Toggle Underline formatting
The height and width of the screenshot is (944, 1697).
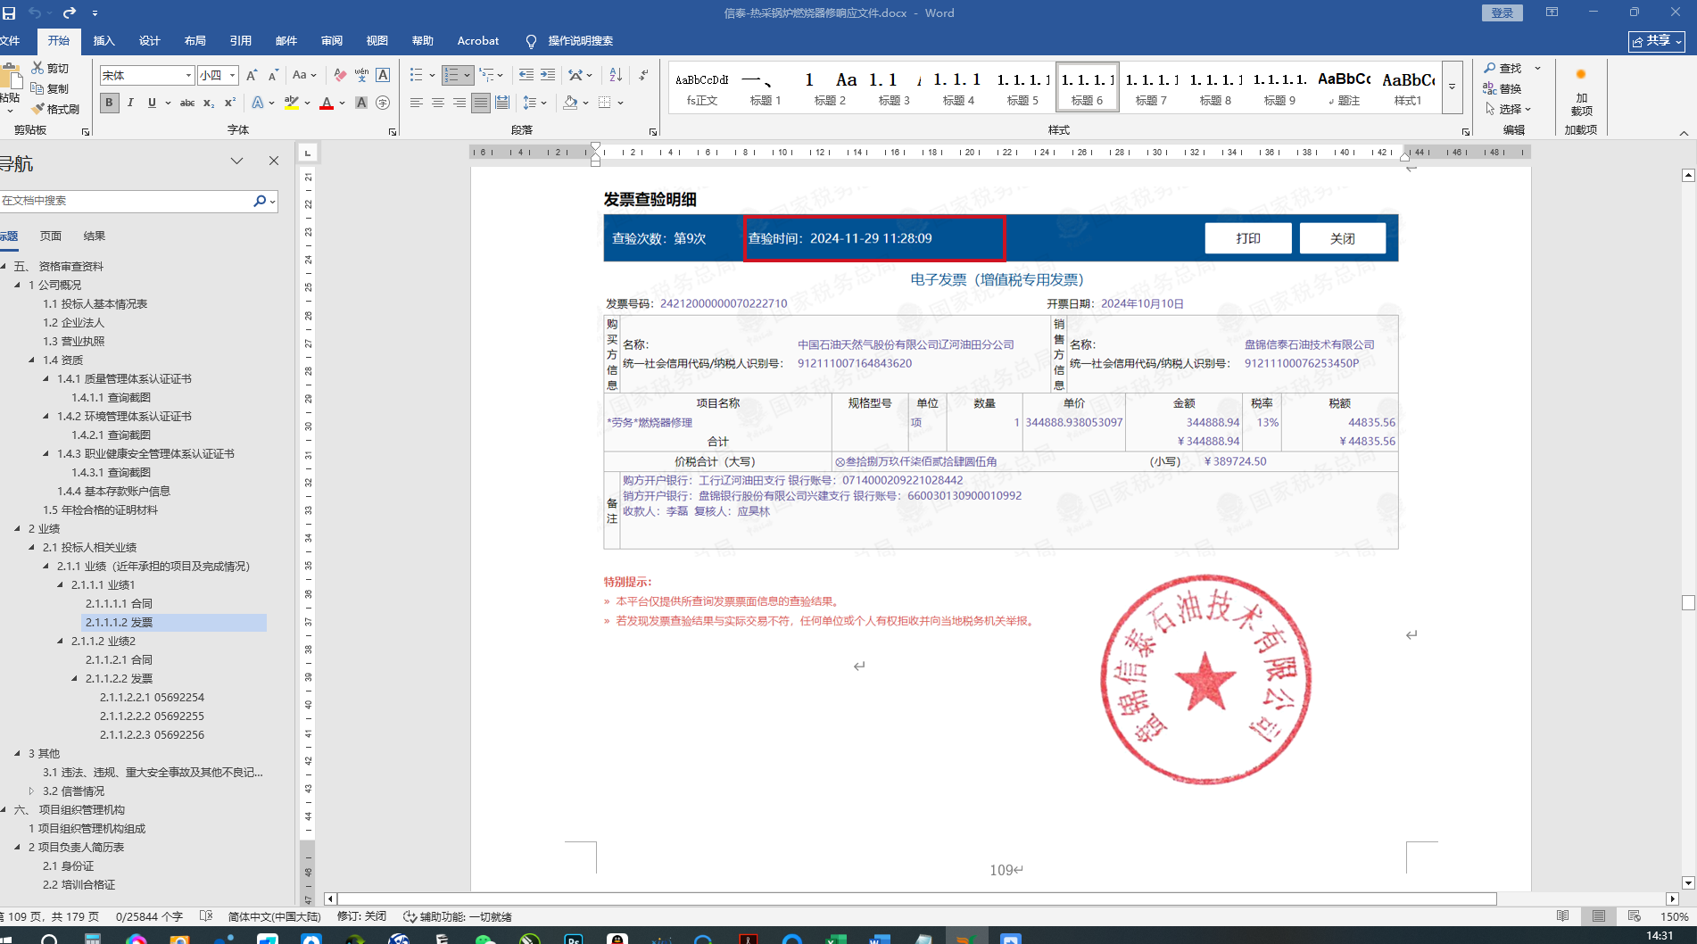152,103
